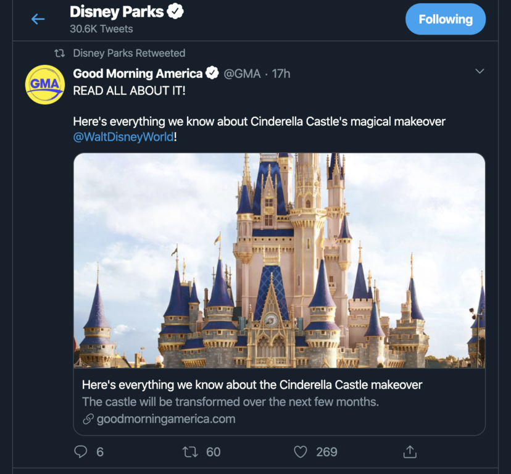Open the Good Morning America profile name
This screenshot has height=474, width=511.
tap(138, 73)
